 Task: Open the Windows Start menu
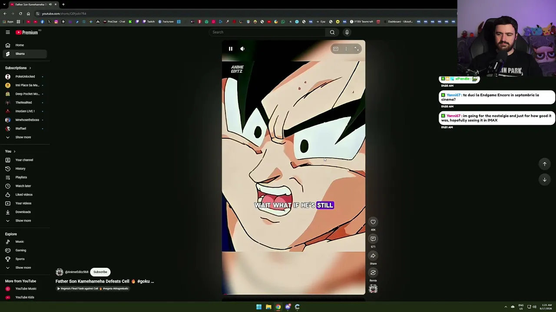259,307
